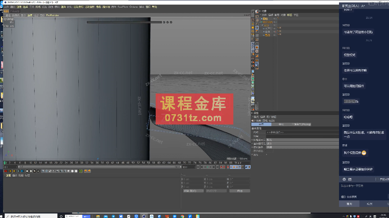Open the 对象(相对) coordinate dropdown
389x218 pixels.
tap(193, 191)
